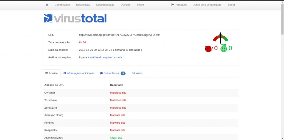Click the red devil malicious vote icon
The width and height of the screenshot is (284, 140).
tap(209, 49)
